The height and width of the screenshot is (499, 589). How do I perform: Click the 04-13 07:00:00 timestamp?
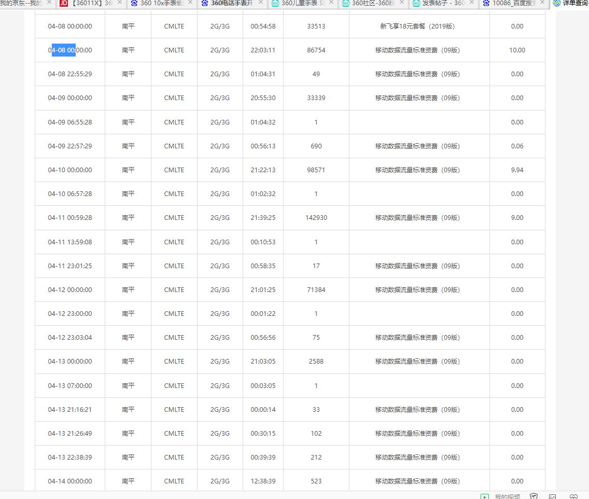coord(70,385)
